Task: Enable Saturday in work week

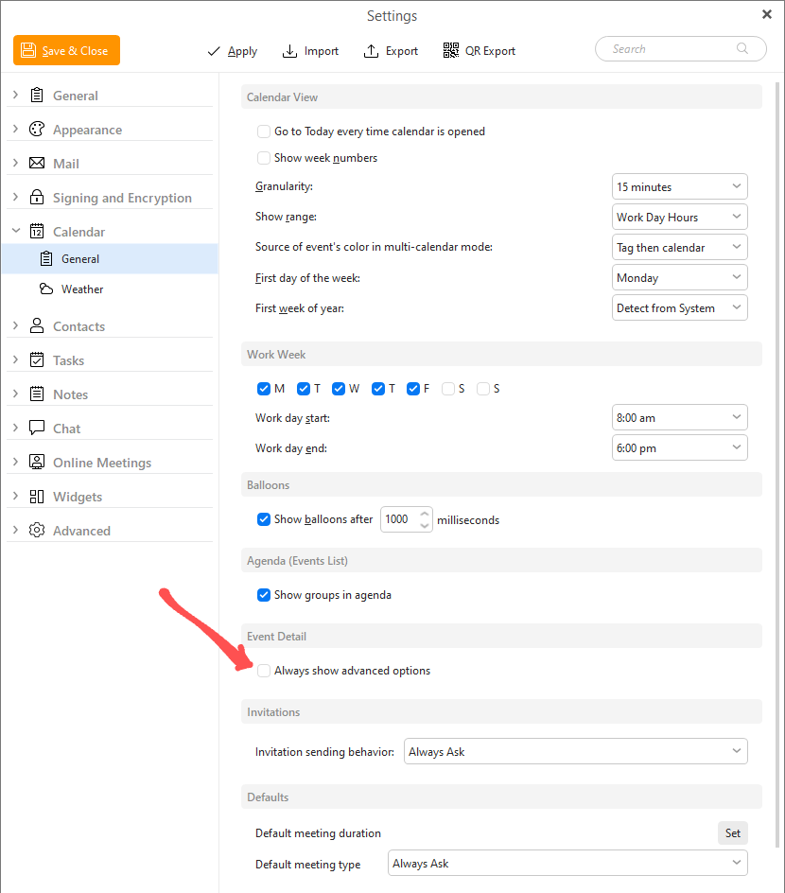Action: click(448, 389)
